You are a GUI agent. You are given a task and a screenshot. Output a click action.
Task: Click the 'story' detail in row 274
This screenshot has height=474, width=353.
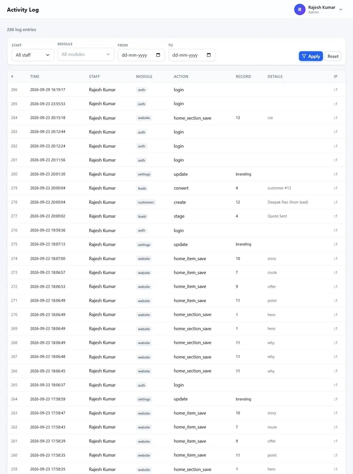272,258
